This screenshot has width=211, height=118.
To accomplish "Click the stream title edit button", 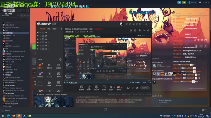I will pyautogui.click(x=91, y=29).
